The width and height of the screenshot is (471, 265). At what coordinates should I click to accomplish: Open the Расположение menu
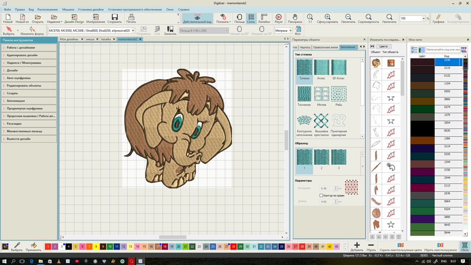[47, 9]
